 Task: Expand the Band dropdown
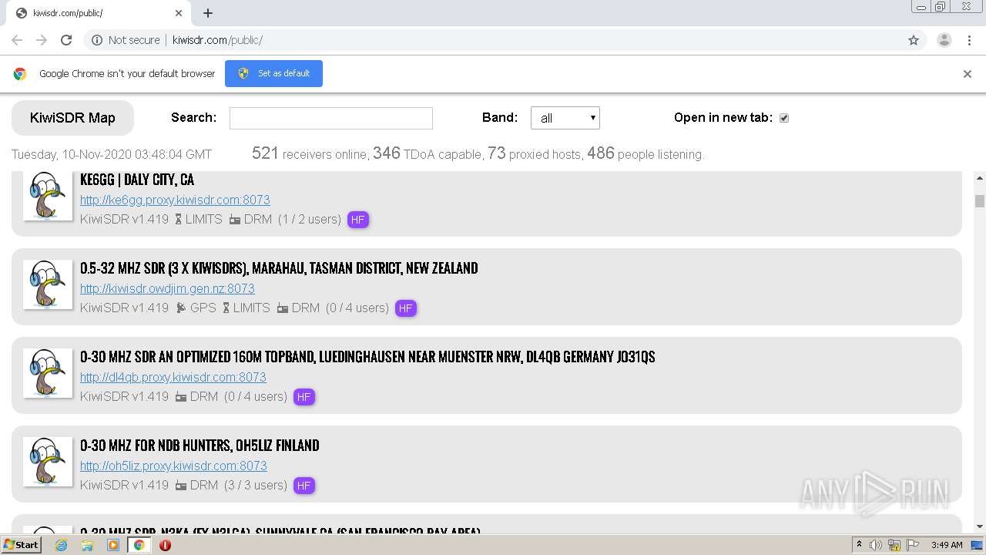[565, 118]
